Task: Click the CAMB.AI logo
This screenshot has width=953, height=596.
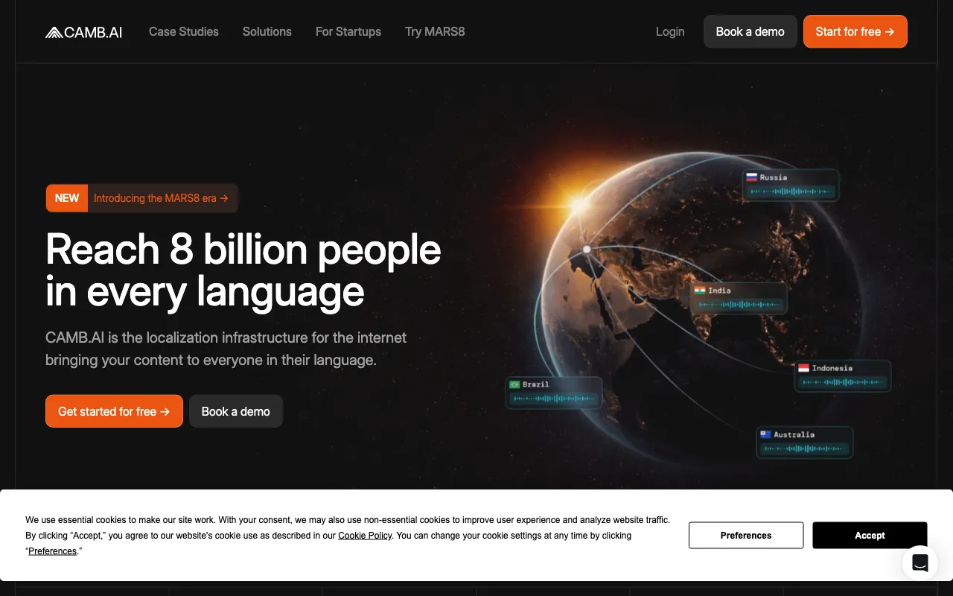Action: pyautogui.click(x=83, y=32)
